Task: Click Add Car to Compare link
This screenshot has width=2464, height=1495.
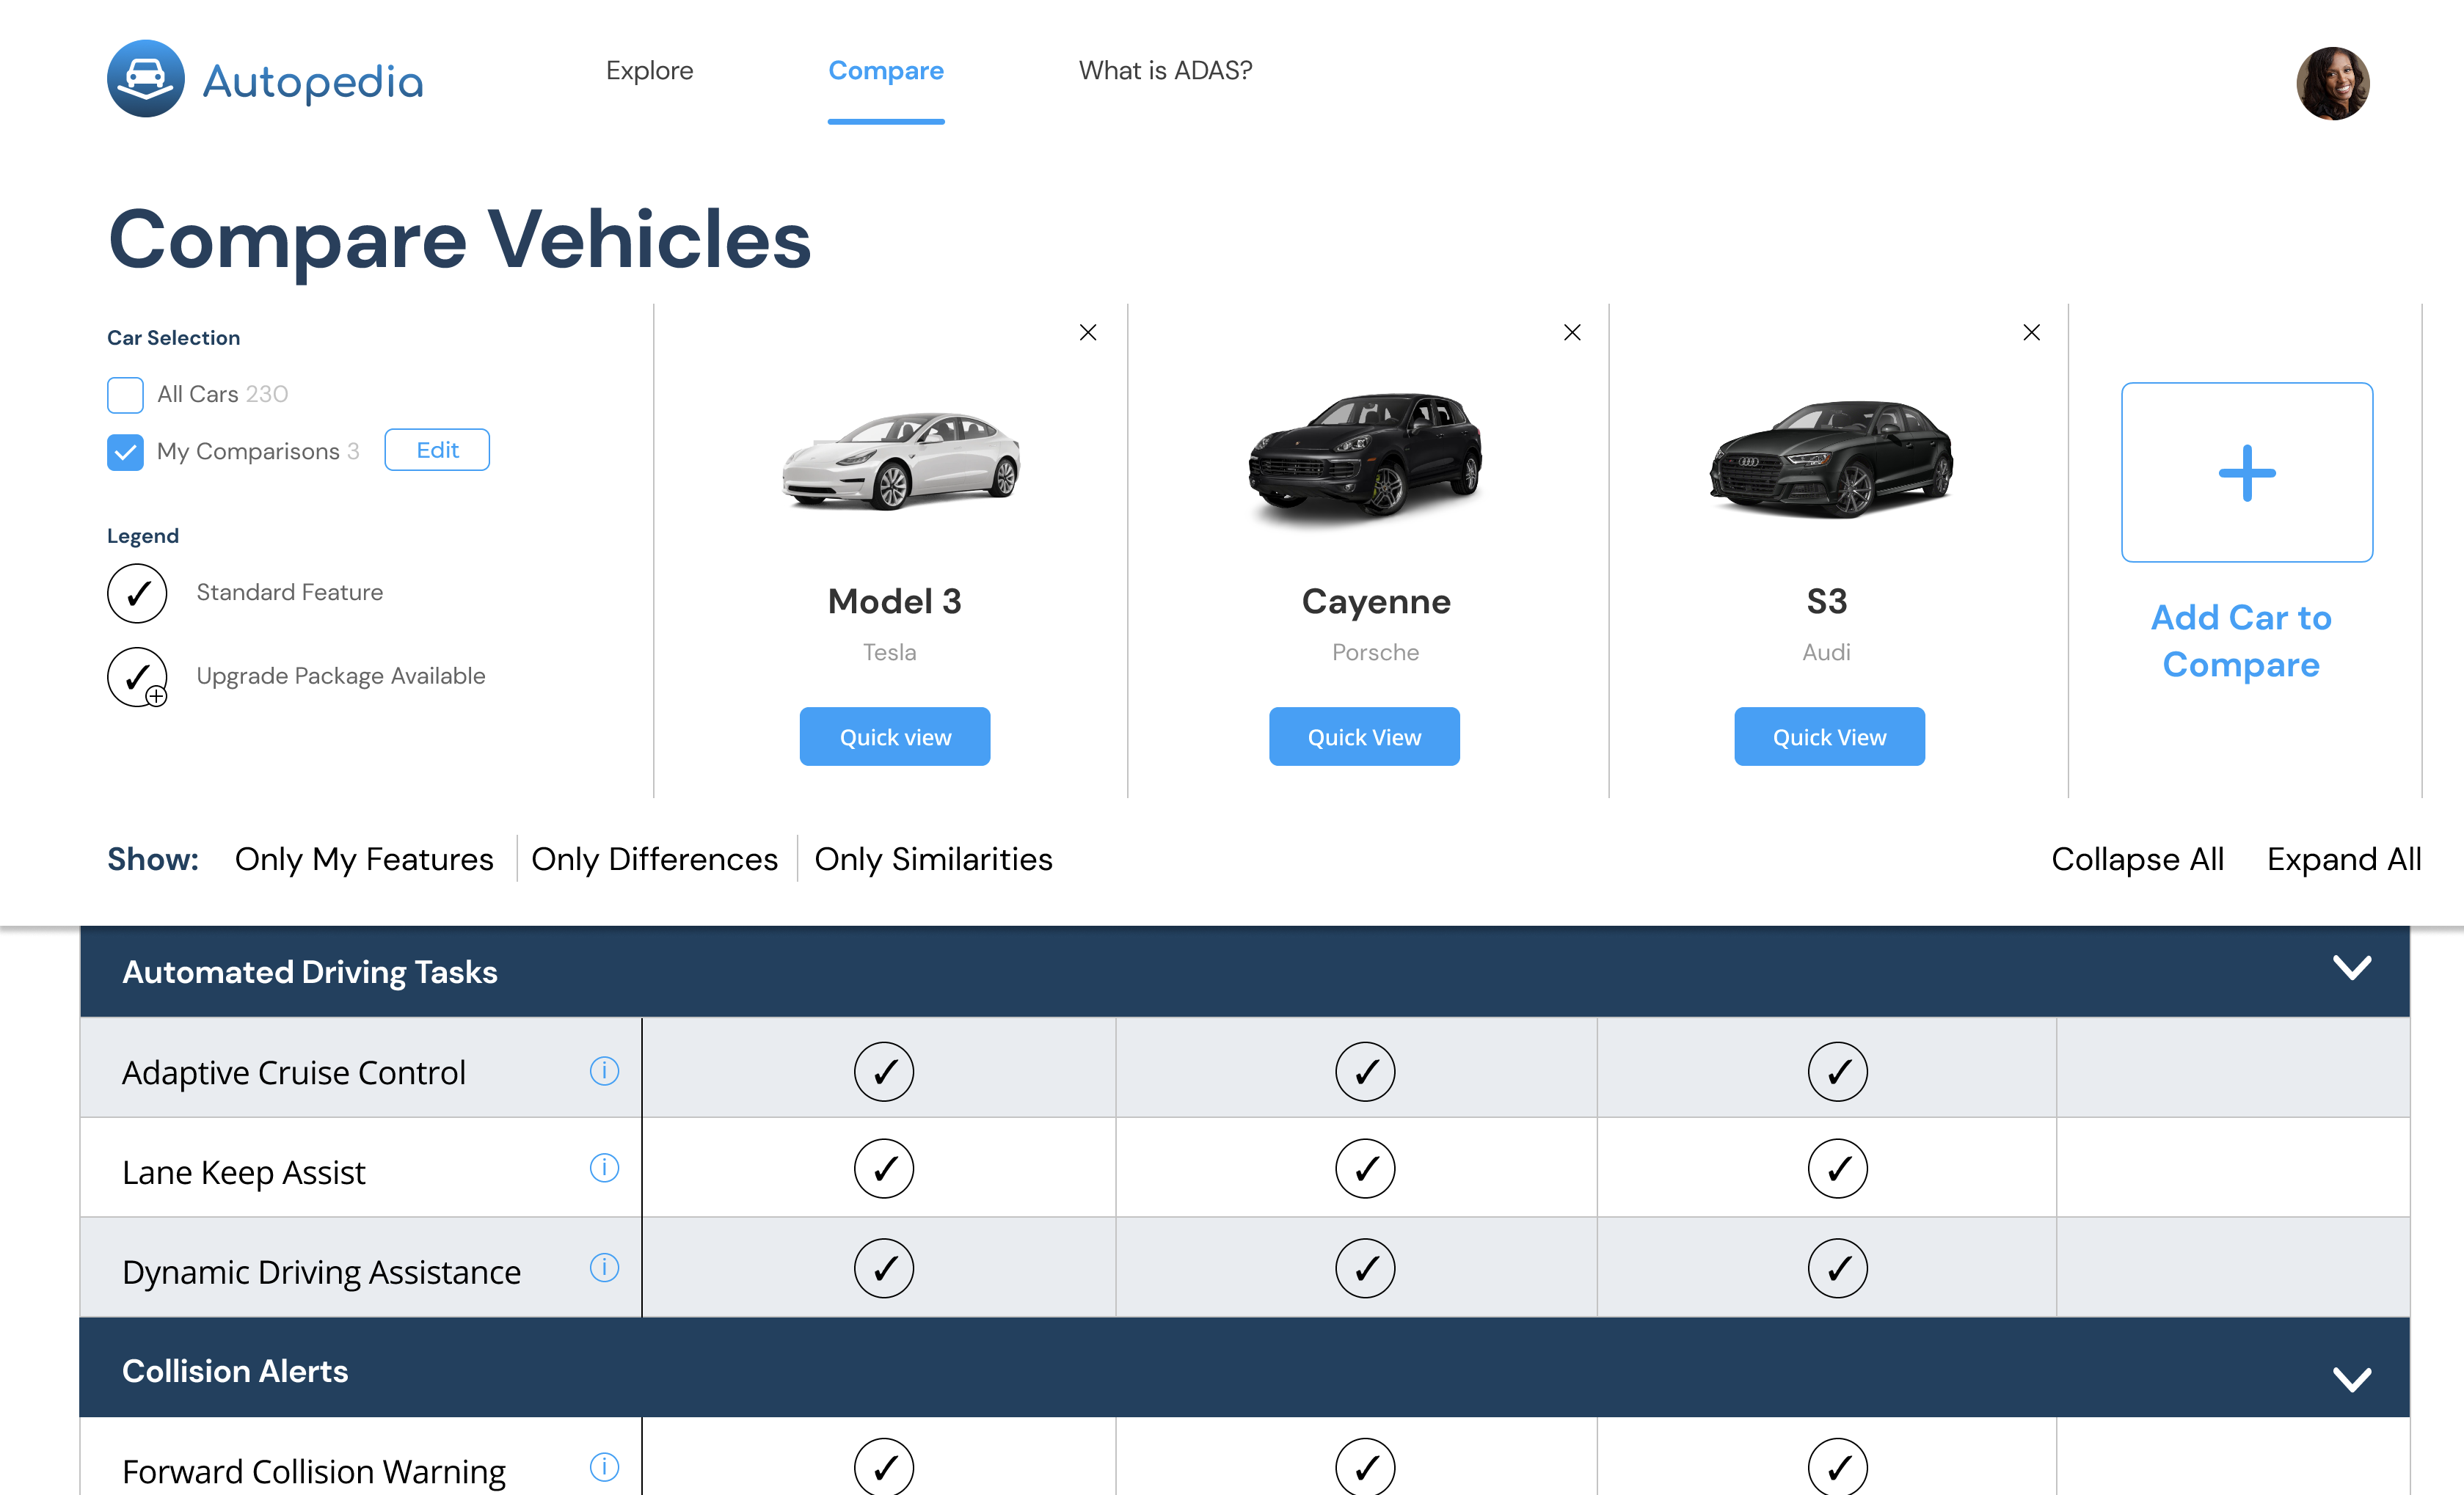Action: (x=2240, y=641)
